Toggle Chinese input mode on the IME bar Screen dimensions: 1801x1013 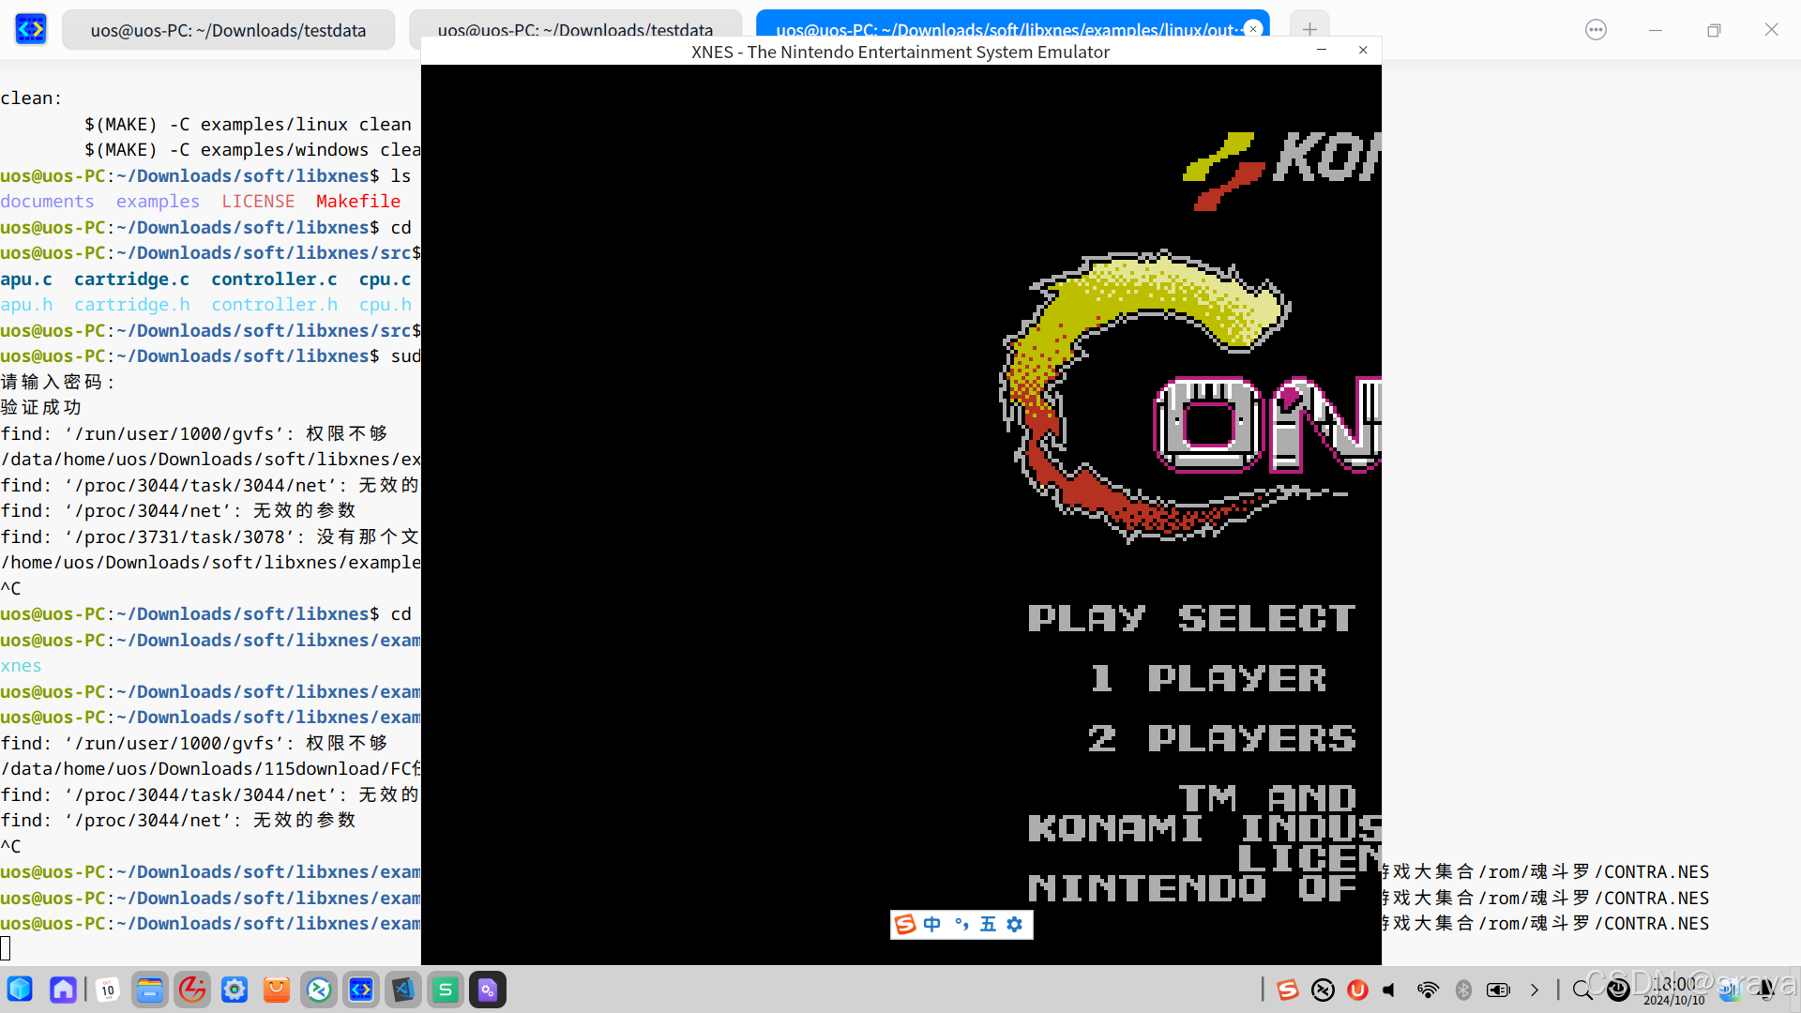coord(931,925)
